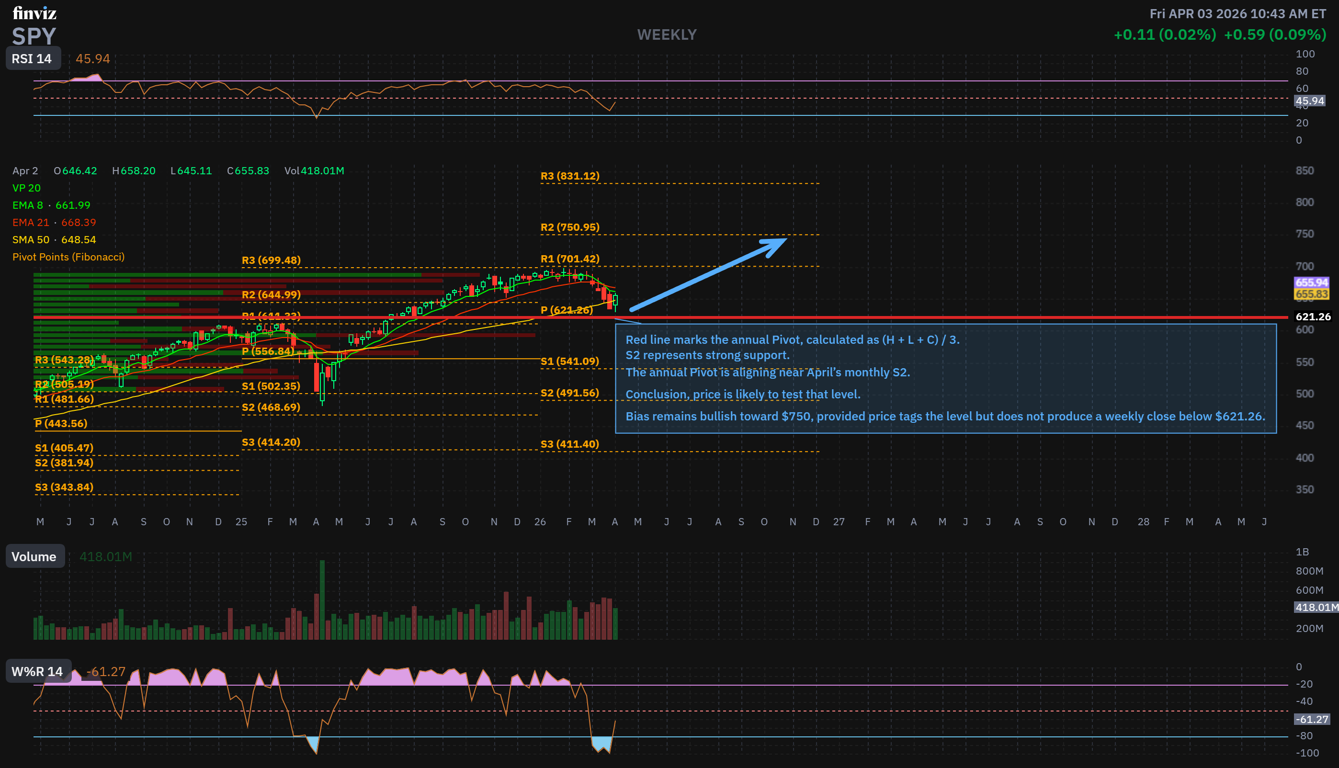Screen dimensions: 1339x768
Task: Toggle the EMA 8 overlay legend
Action: coord(51,205)
